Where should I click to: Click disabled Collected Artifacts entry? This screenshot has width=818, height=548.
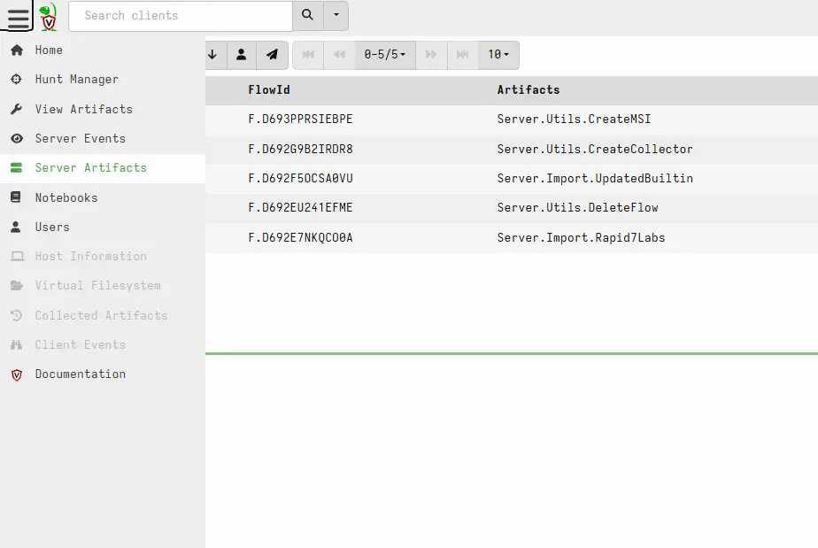(103, 315)
